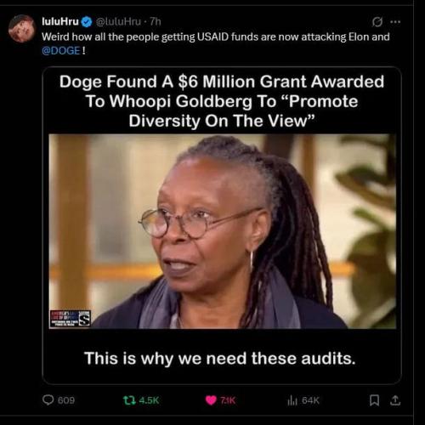The height and width of the screenshot is (425, 425).
Task: Click the speech bubble reply icon
Action: [48, 400]
